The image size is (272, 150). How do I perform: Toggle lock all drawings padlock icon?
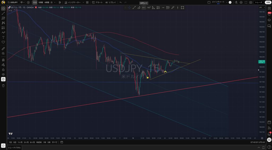(x=3, y=70)
